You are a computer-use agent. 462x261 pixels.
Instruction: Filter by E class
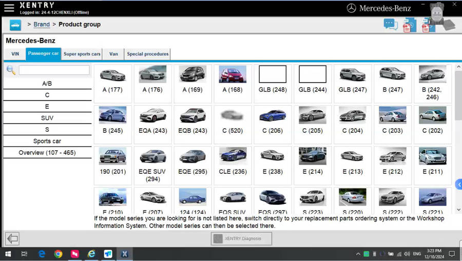[x=47, y=107]
